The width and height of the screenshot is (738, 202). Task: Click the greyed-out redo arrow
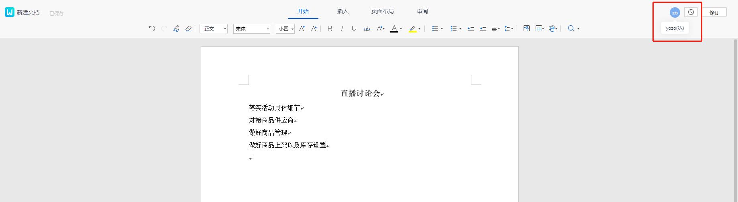(164, 29)
